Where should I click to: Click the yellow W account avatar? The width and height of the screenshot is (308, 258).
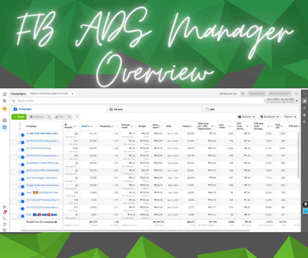[4, 109]
